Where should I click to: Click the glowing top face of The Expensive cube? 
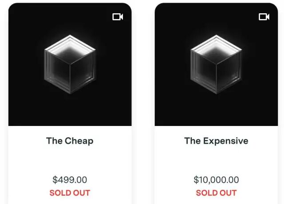pos(216,49)
